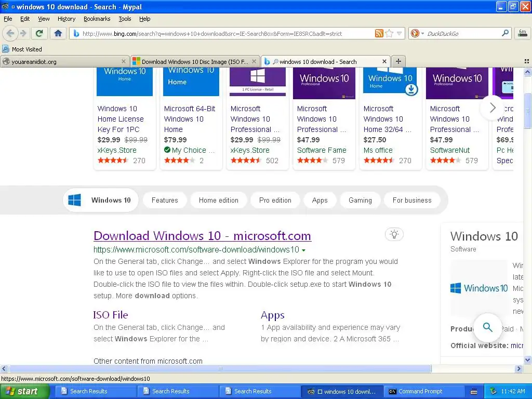
Task: Select the Home edition filter chip
Action: tap(219, 200)
